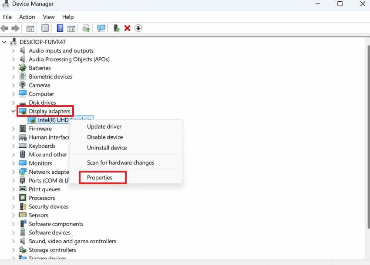Click the vertical scrollbar thumb

coord(368,136)
